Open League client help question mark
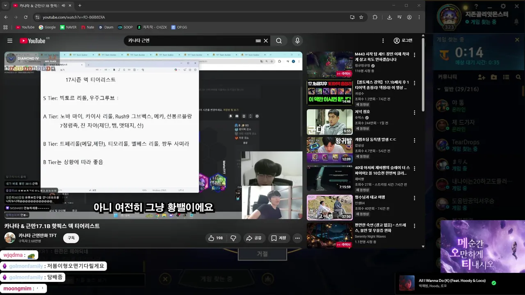This screenshot has height=295, width=525. tap(476, 6)
